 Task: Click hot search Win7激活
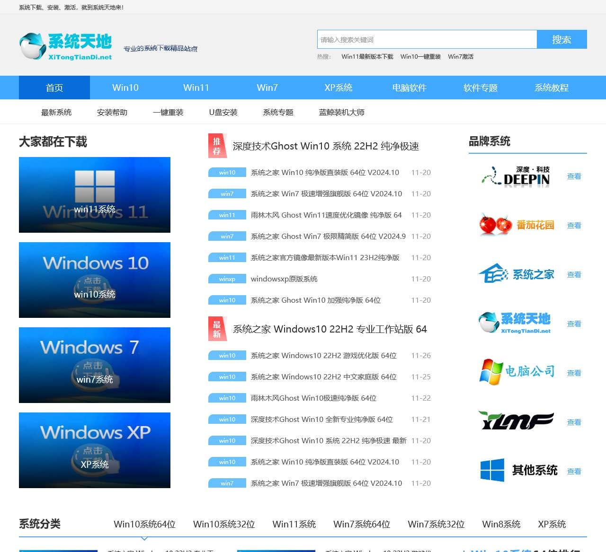(461, 57)
